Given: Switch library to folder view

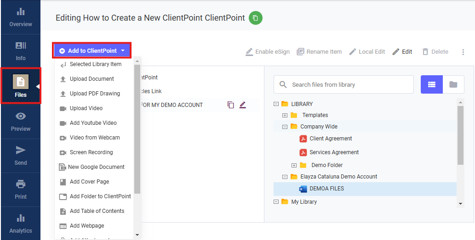Looking at the screenshot, I should (453, 84).
